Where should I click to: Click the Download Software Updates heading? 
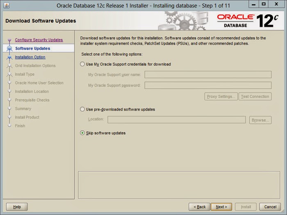click(x=41, y=21)
